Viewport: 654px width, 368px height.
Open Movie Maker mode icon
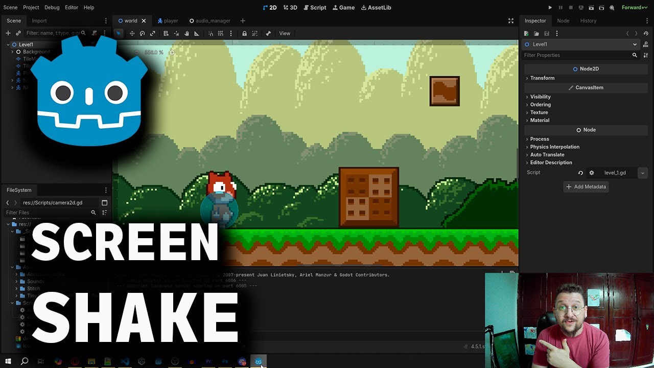[x=612, y=8]
